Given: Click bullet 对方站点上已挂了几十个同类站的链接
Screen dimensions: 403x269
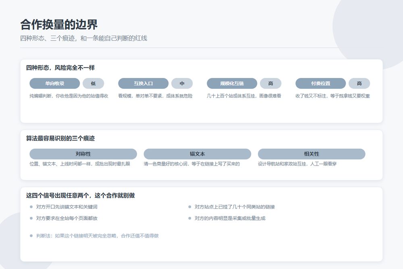Looking at the screenshot, I should 235,207.
